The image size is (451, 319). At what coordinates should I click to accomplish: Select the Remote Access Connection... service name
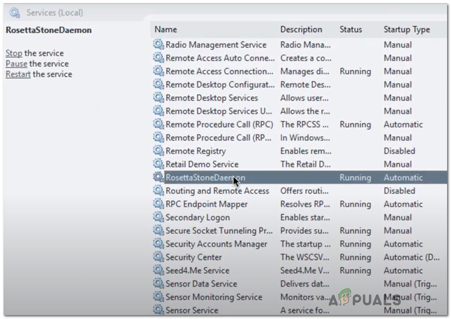click(219, 71)
